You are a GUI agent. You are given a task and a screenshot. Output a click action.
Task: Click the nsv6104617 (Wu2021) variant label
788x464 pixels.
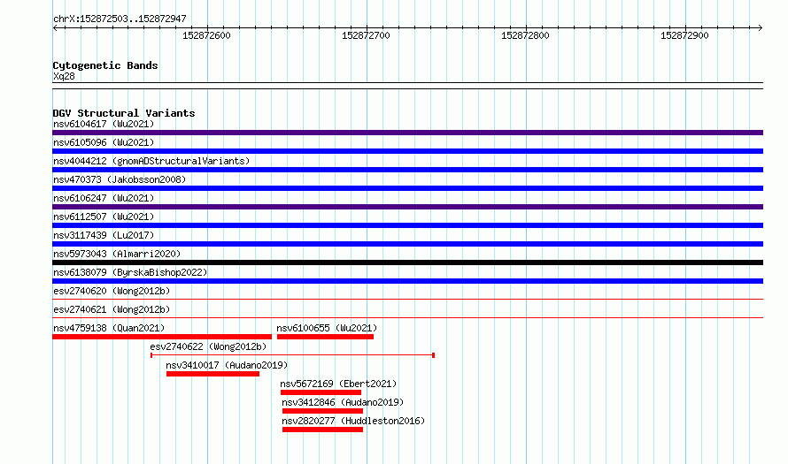(104, 124)
